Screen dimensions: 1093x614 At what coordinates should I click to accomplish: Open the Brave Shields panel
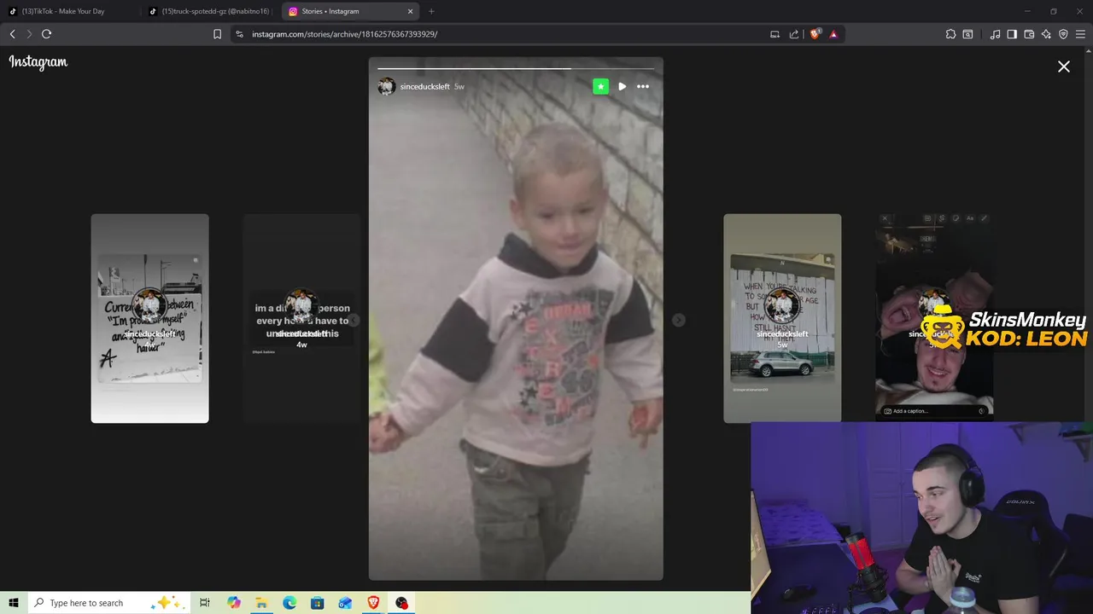tap(815, 34)
